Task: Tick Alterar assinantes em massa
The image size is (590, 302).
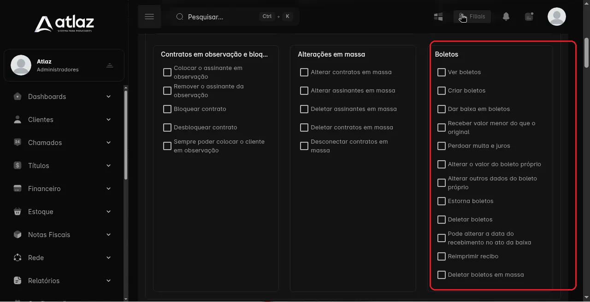Action: tap(304, 91)
